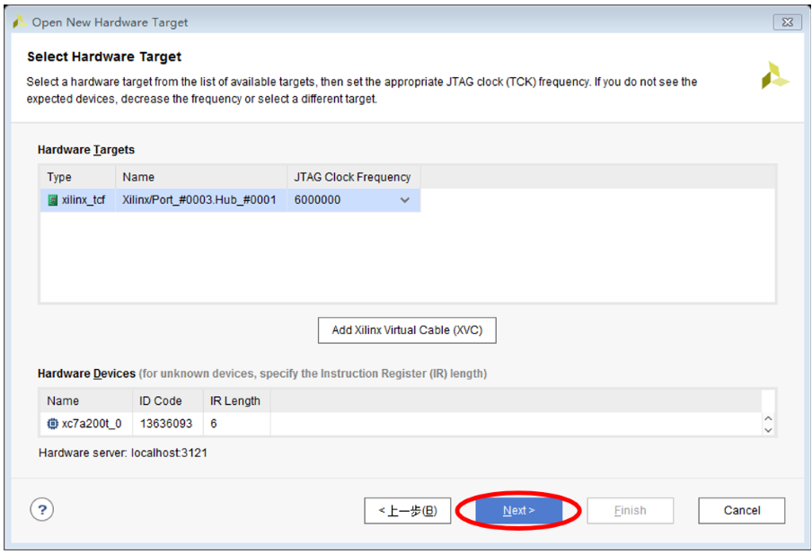This screenshot has height=554, width=812.
Task: Click the Cancel button
Action: [742, 511]
